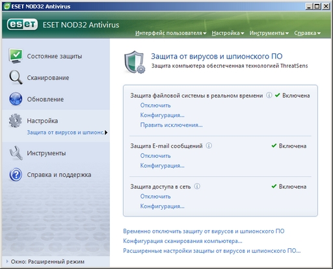The image size is (333, 269).
Task: Select Защита от вирусов и шпионс. subitem
Action: tap(65, 133)
